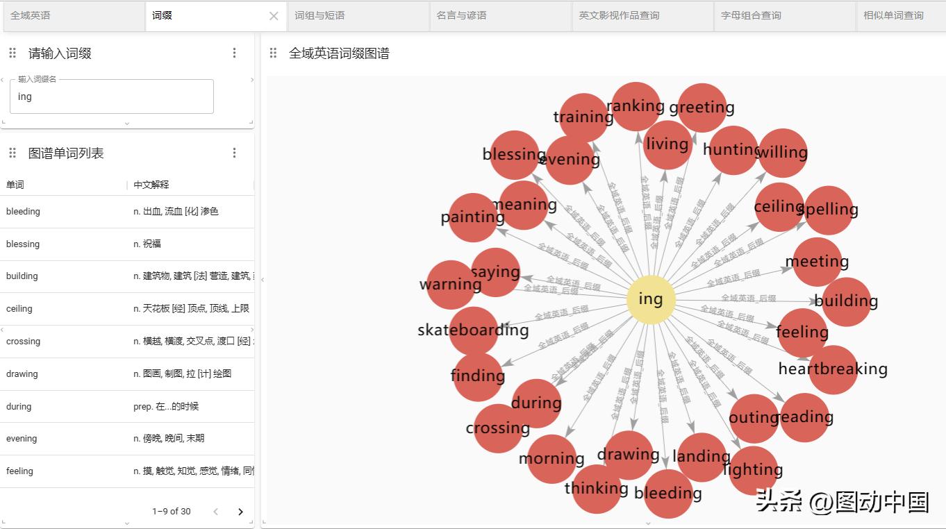Go to previous page of word list
Image resolution: width=946 pixels, height=529 pixels.
(x=215, y=511)
